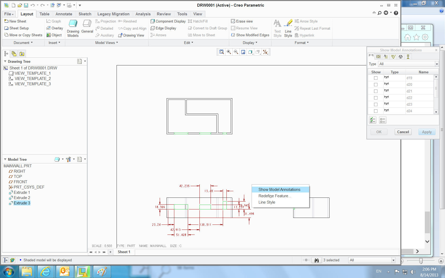Screen dimensions: 445x278
Task: Open the datums tab icon
Action: pyautogui.click(x=408, y=56)
